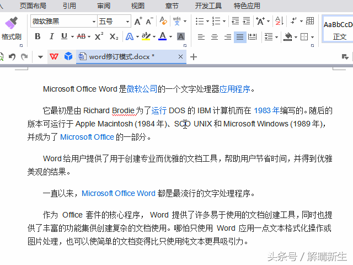Apply borders with the border icon
The height and width of the screenshot is (265, 353).
point(304,37)
